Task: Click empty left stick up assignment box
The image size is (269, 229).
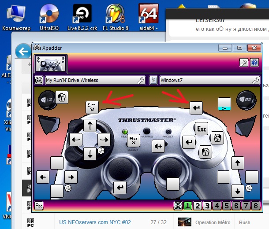Action: coord(57,163)
